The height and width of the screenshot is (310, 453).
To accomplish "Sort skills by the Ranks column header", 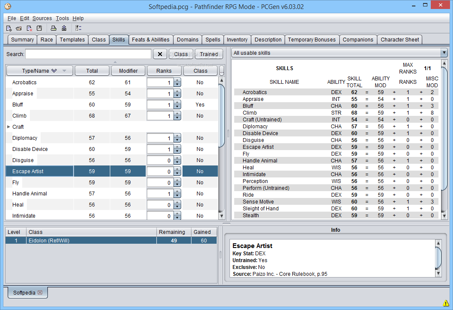I will [164, 71].
